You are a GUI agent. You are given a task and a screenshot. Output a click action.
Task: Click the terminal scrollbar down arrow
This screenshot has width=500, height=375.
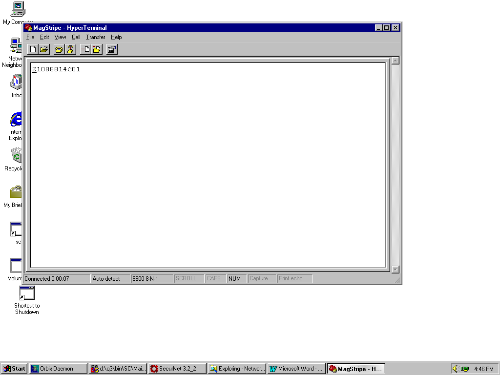click(x=396, y=270)
